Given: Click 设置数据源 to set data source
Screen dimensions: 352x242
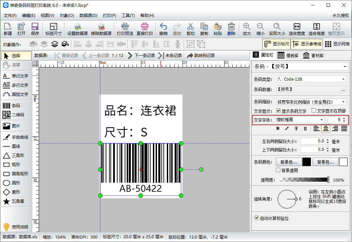Looking at the screenshot, I should (77, 29).
